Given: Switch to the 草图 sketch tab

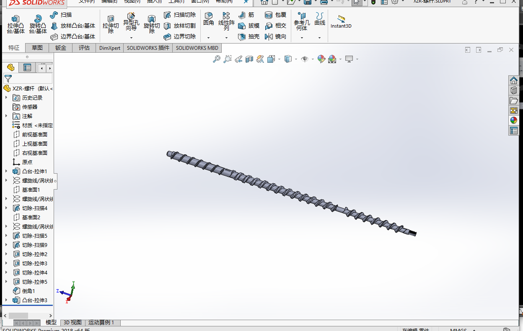Looking at the screenshot, I should tap(37, 48).
